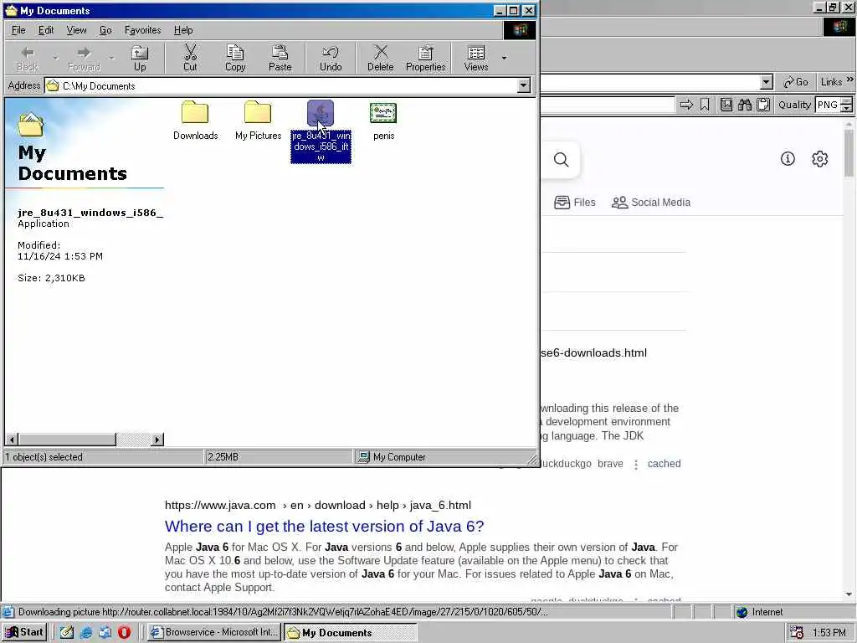Open the three-dot menu beside cached
Image resolution: width=857 pixels, height=643 pixels.
click(636, 464)
